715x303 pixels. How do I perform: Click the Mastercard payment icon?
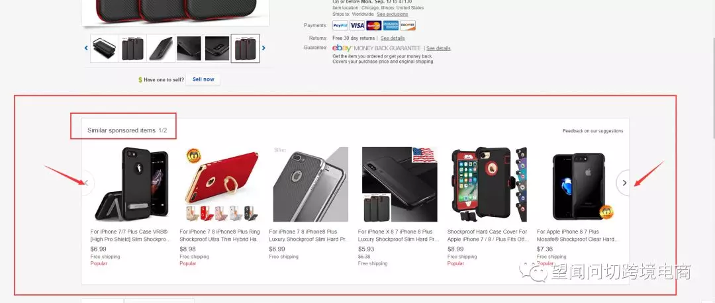pos(374,26)
